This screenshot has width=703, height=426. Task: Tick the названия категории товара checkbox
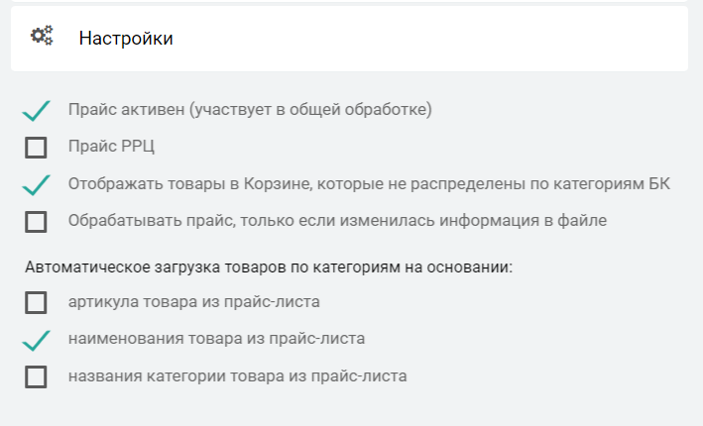36,376
